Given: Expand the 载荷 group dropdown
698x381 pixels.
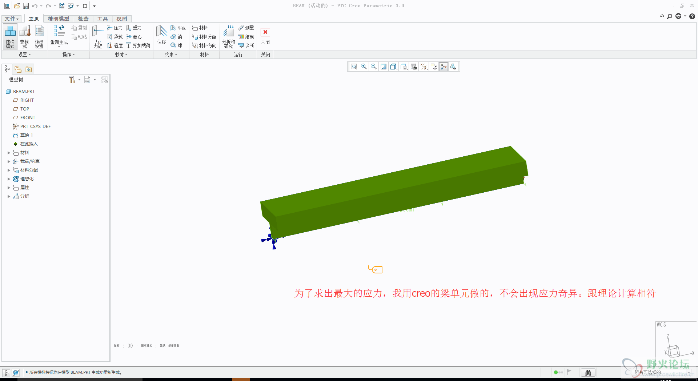Looking at the screenshot, I should point(121,55).
